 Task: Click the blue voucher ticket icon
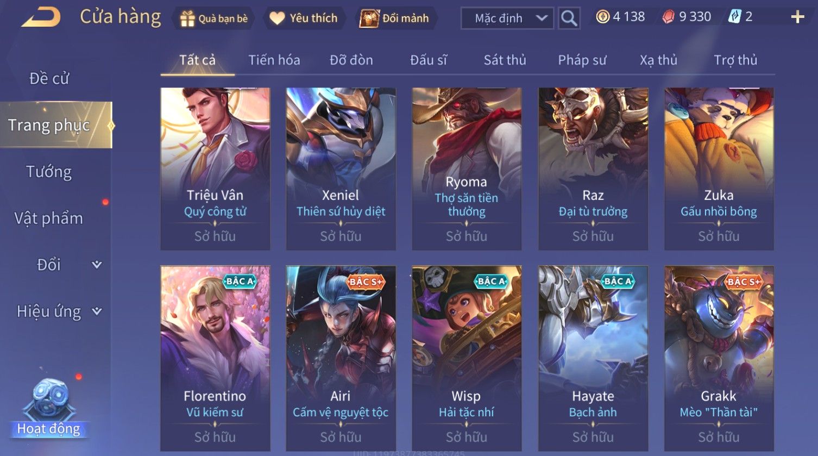pyautogui.click(x=735, y=17)
